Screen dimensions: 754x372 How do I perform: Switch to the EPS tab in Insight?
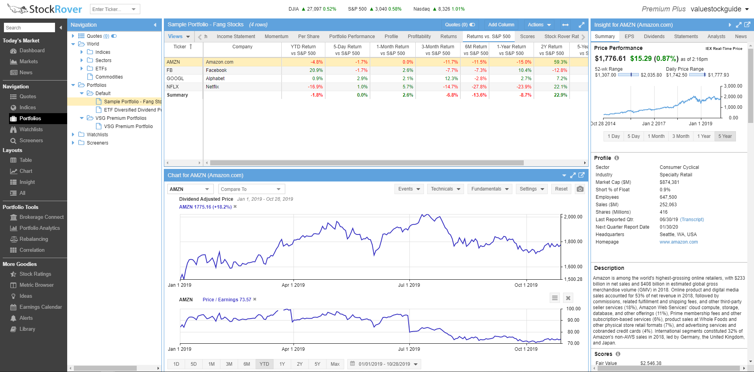coord(629,37)
